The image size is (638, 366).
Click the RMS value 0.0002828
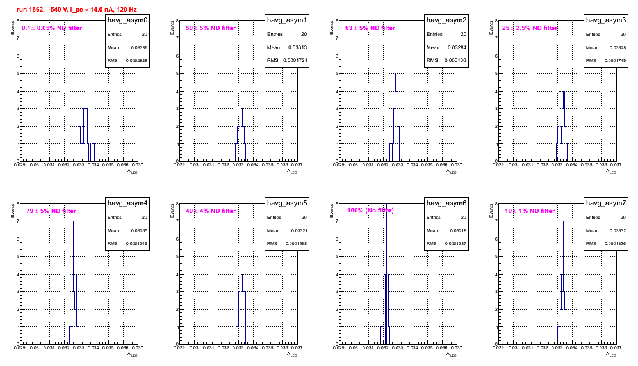(136, 61)
